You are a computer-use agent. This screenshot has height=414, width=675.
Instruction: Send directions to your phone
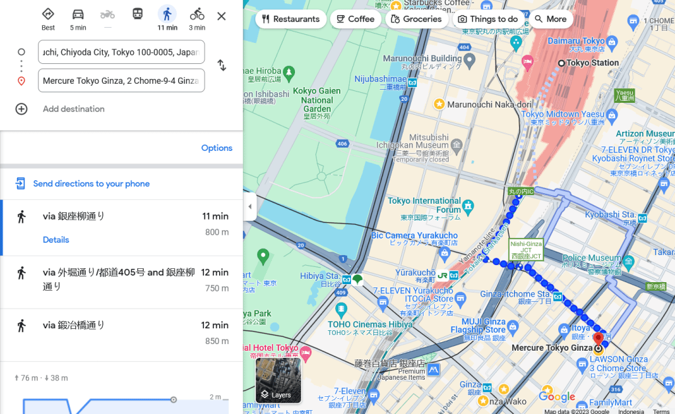[91, 183]
